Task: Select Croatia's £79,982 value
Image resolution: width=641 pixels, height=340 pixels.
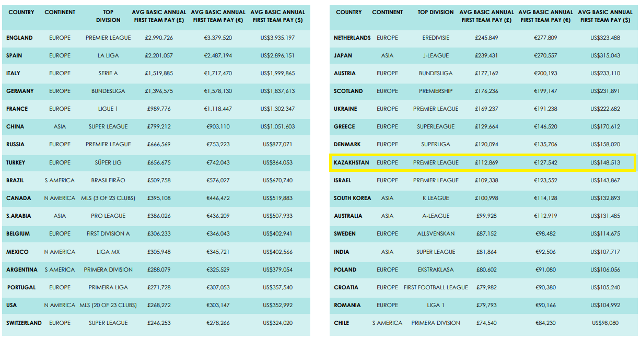Action: pyautogui.click(x=486, y=287)
